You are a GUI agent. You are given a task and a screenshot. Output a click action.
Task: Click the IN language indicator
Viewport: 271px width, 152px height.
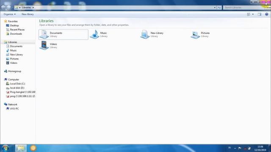coord(230,148)
